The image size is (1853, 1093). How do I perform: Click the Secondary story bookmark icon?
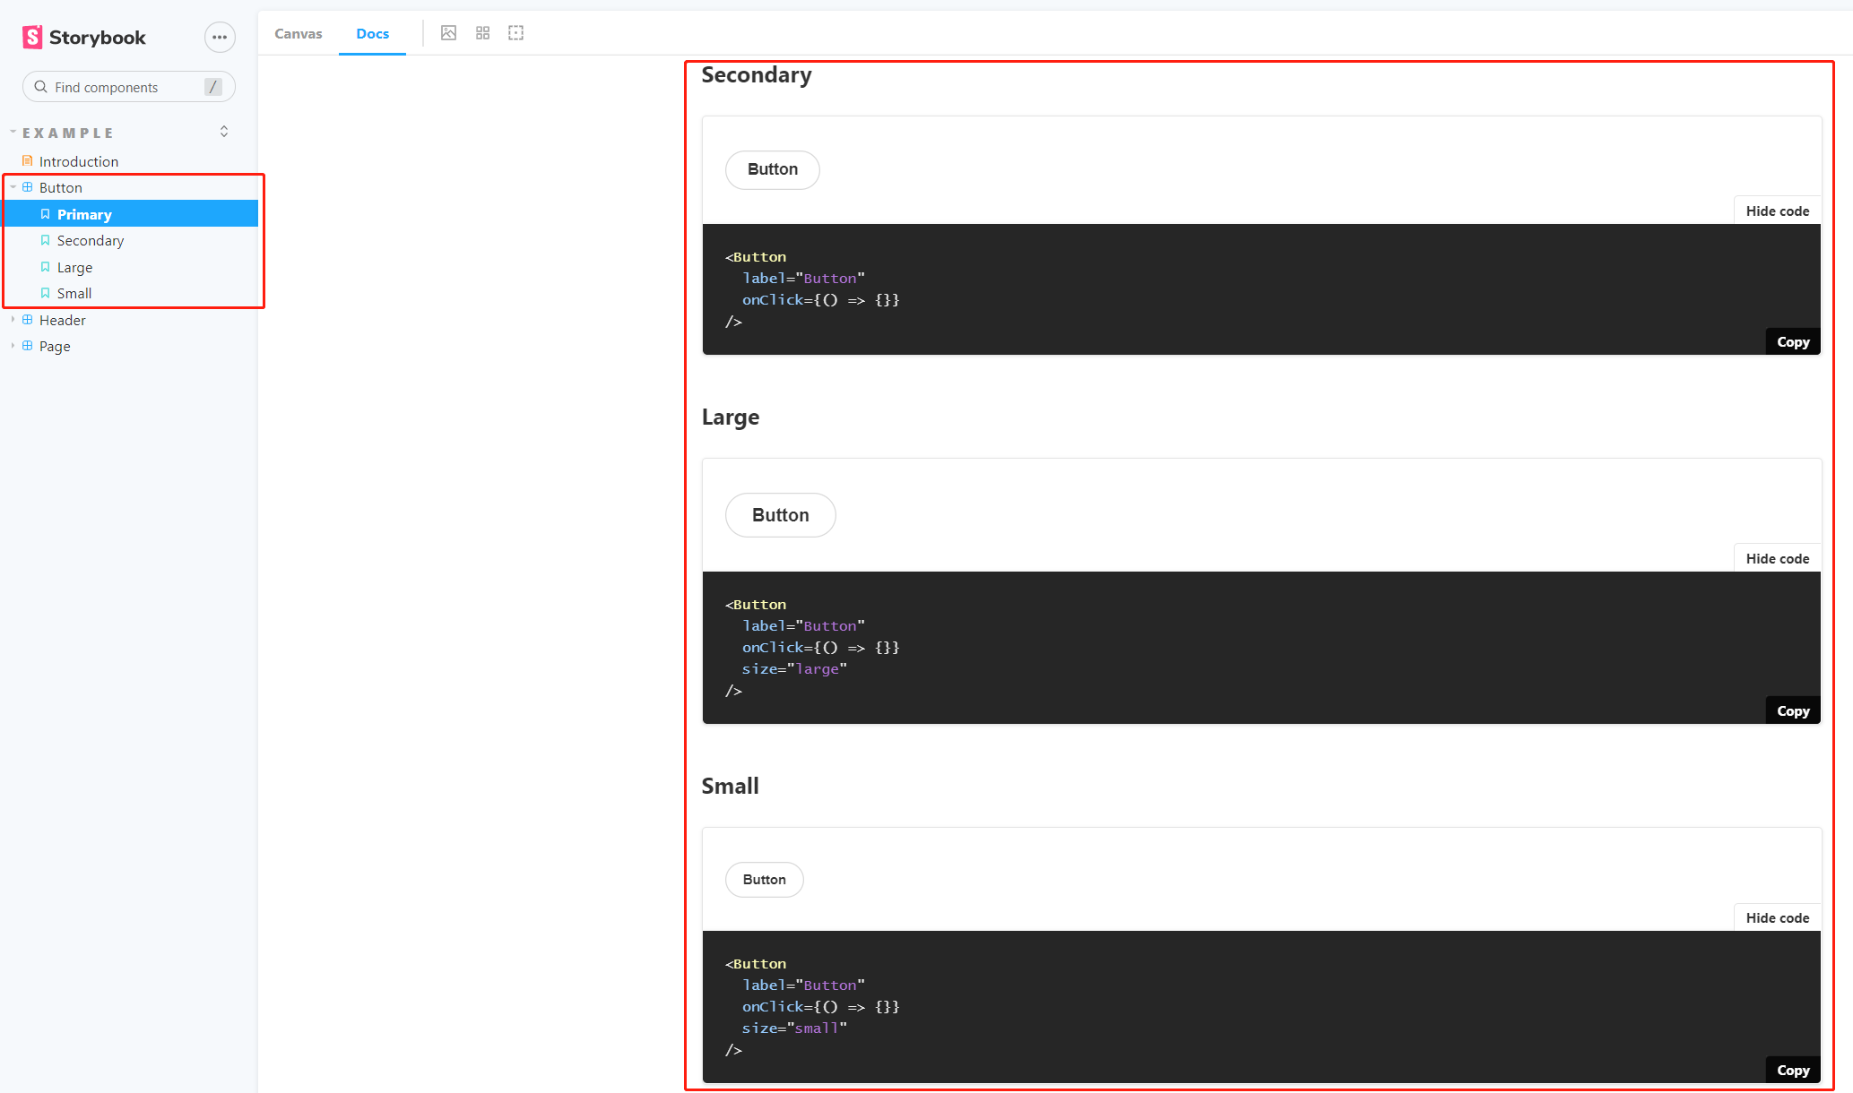[45, 240]
